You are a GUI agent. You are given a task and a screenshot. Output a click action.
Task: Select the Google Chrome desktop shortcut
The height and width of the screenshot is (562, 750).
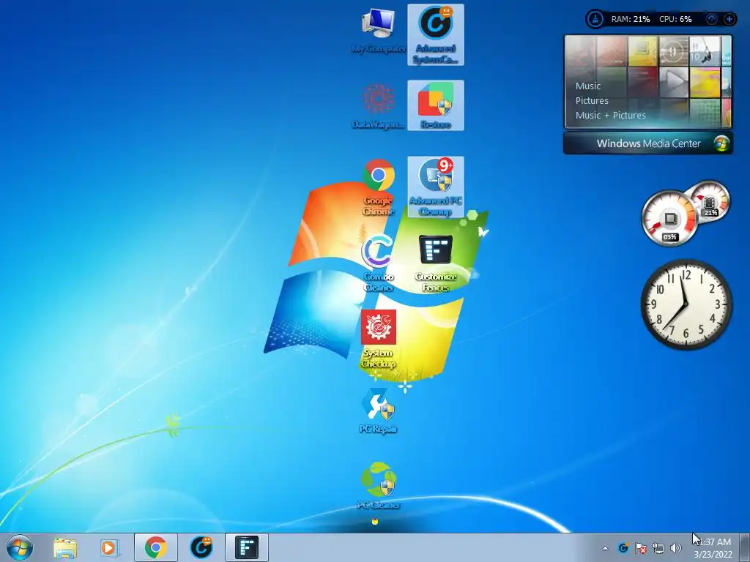click(x=378, y=187)
